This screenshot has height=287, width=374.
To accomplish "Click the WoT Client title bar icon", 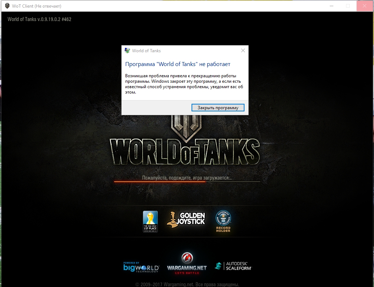I will pyautogui.click(x=7, y=6).
